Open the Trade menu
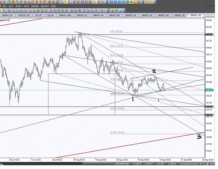This screenshot has height=169, width=218. tap(18, 6)
